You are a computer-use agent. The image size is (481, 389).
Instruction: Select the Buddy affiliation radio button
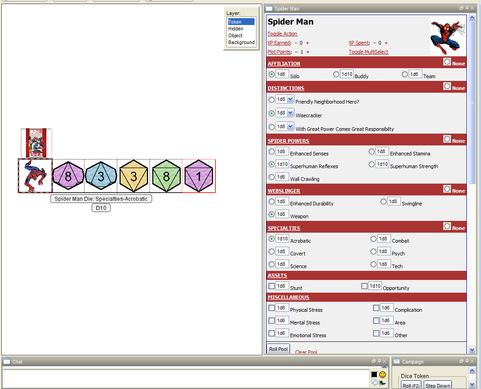click(x=336, y=74)
